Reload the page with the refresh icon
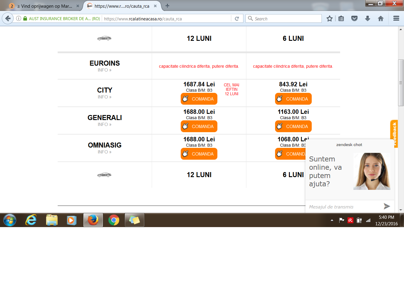 tap(237, 19)
